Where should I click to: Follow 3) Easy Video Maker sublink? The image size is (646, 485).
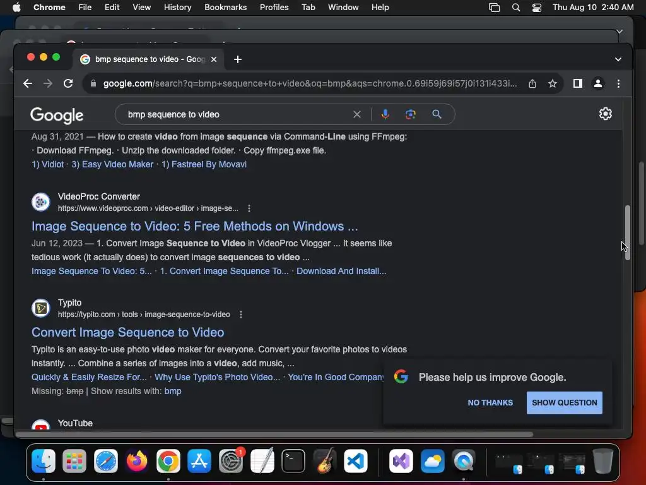112,164
